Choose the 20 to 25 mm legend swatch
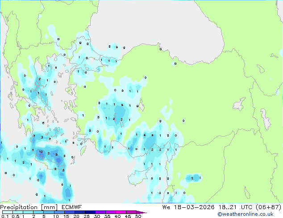The image size is (283, 218). [x=80, y=212]
